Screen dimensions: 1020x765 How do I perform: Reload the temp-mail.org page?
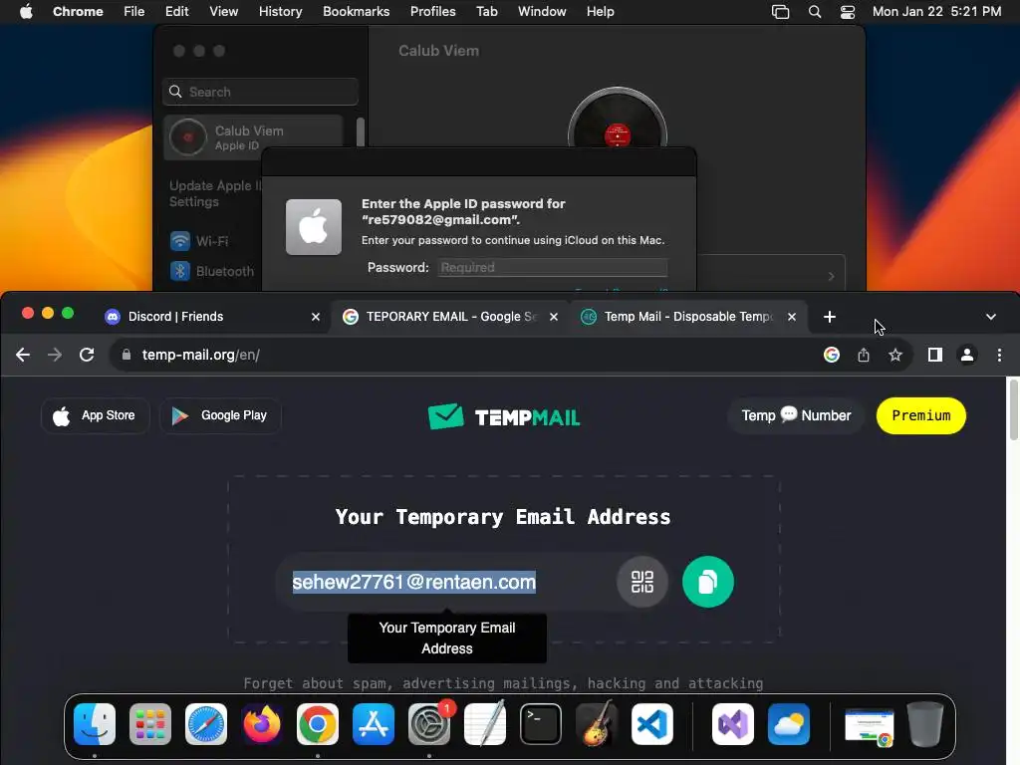[87, 355]
